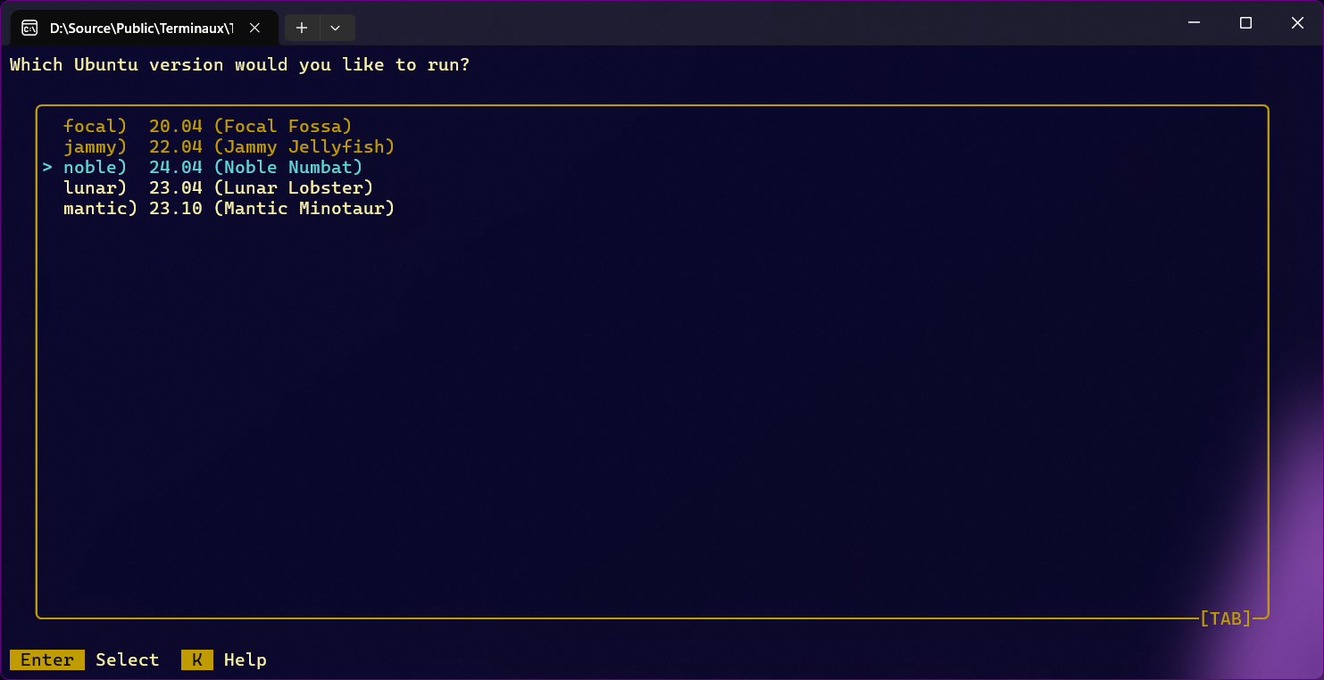Screen dimensions: 1324x680
Task: Close the Terminaux terminal tab
Action: pos(254,28)
